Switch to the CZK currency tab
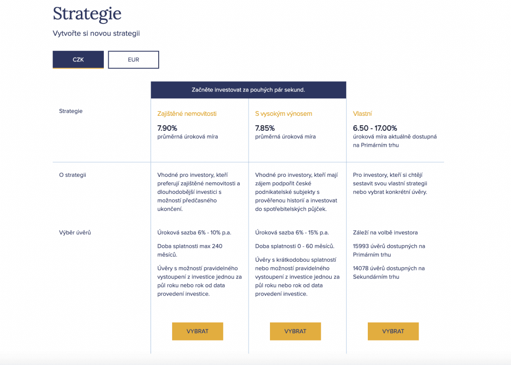Viewport: 511px width, 365px height. [78, 59]
